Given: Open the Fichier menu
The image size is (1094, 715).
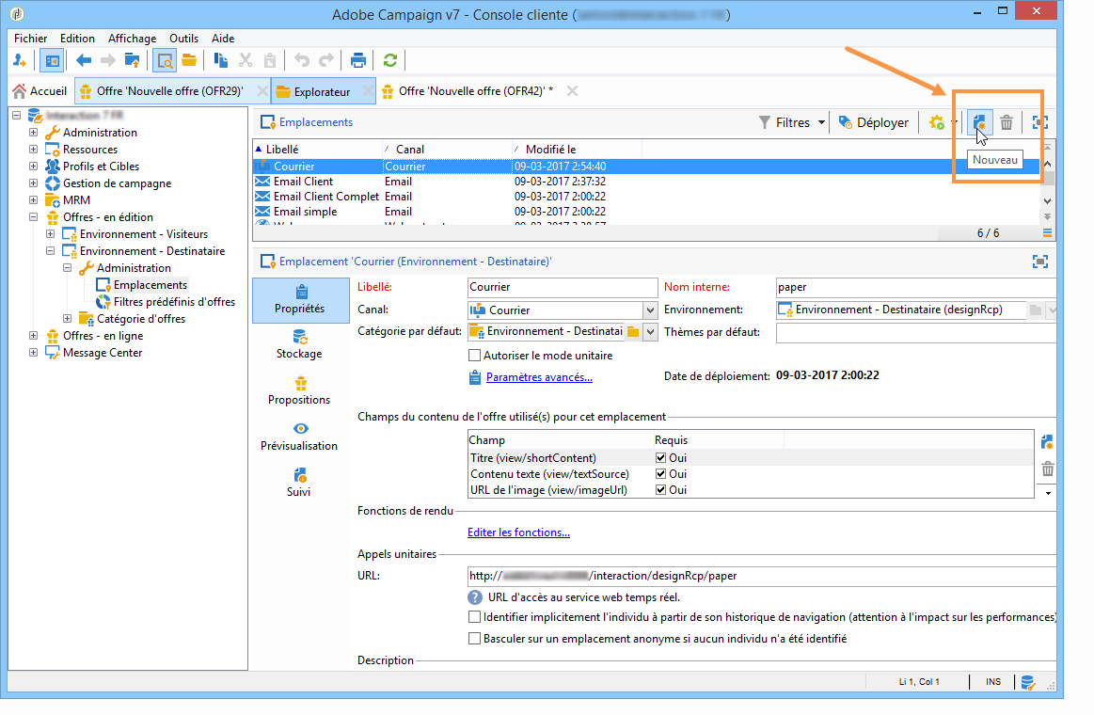Looking at the screenshot, I should (x=31, y=39).
